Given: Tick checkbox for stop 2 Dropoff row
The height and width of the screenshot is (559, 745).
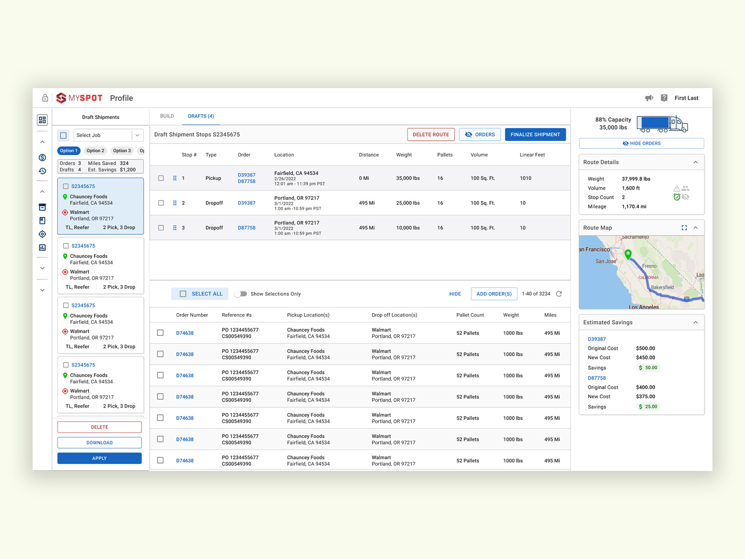Looking at the screenshot, I should 161,203.
